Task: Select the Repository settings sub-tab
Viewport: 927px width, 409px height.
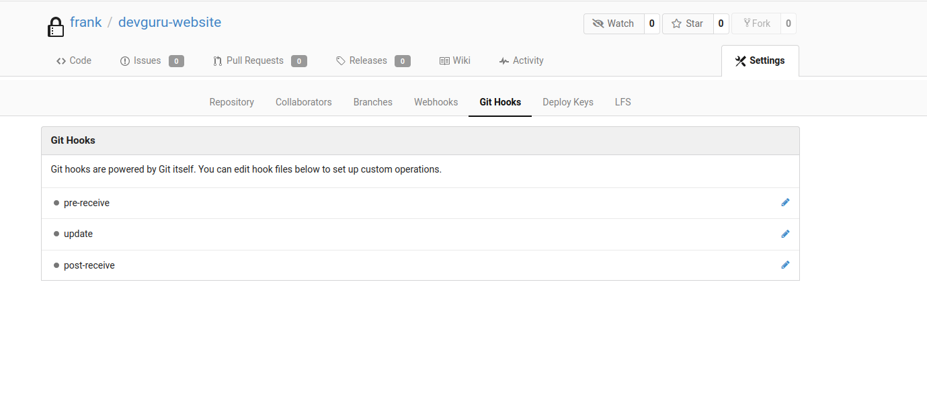Action: tap(231, 102)
